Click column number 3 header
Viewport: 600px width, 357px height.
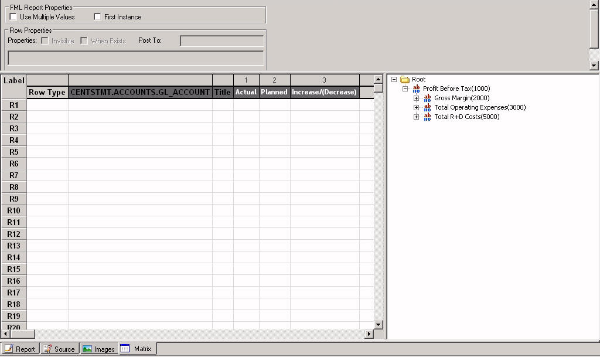[x=325, y=80]
